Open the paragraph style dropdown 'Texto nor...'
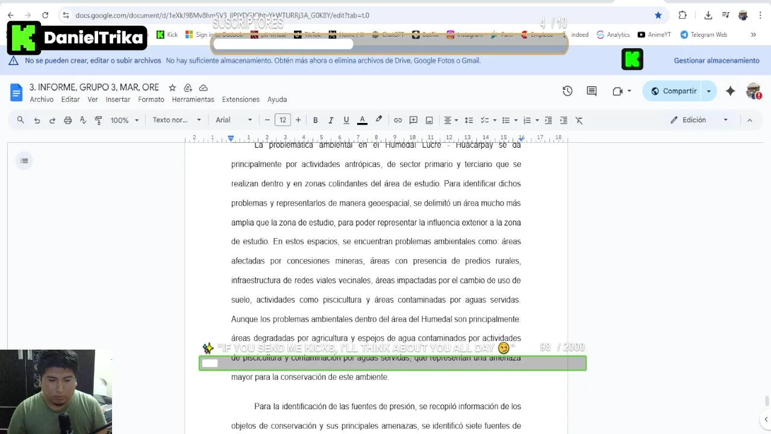771x434 pixels. point(176,120)
